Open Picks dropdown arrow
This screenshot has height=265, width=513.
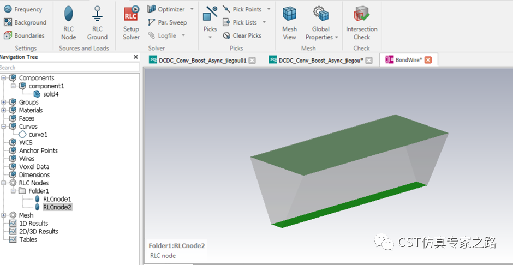point(210,37)
